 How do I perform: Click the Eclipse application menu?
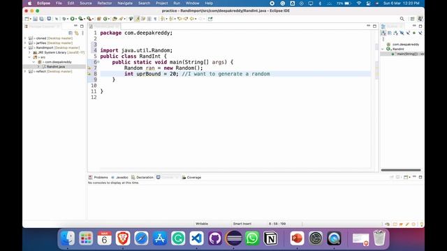click(43, 3)
